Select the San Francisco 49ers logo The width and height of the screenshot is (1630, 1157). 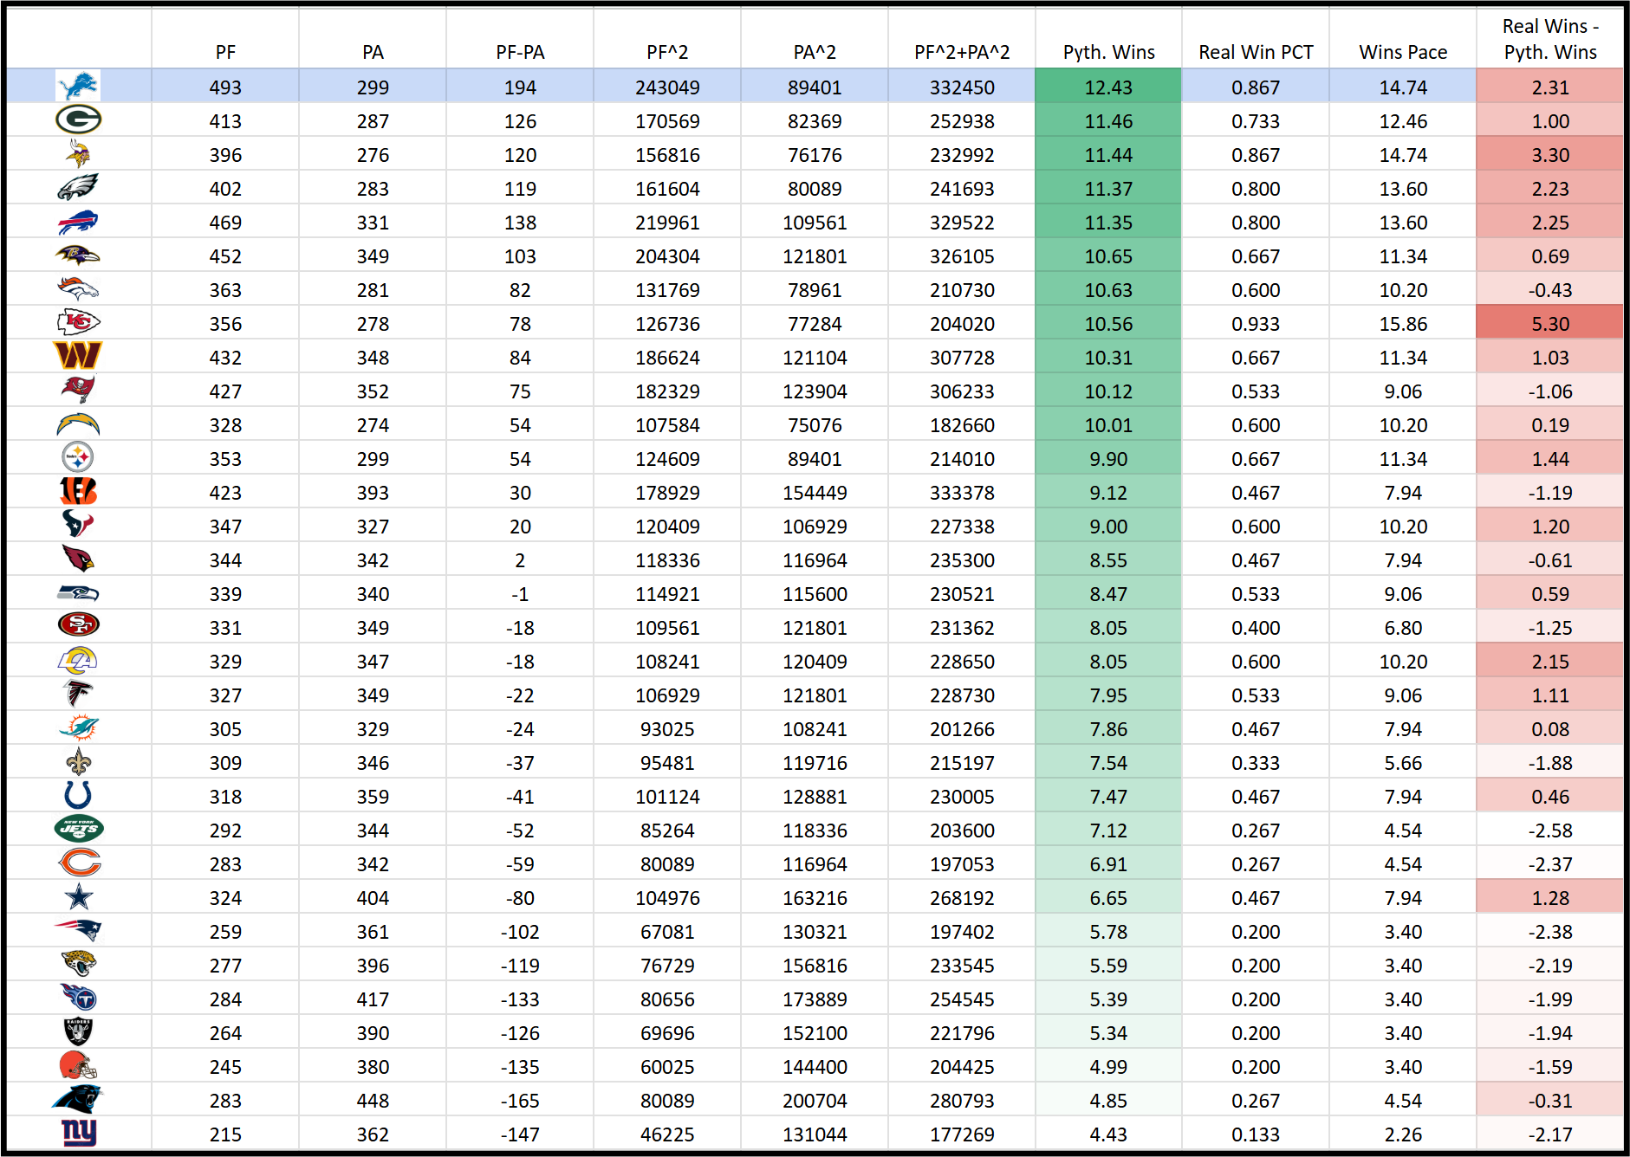(x=78, y=624)
